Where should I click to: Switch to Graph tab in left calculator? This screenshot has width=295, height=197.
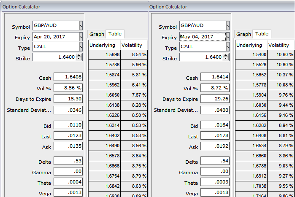[97, 34]
